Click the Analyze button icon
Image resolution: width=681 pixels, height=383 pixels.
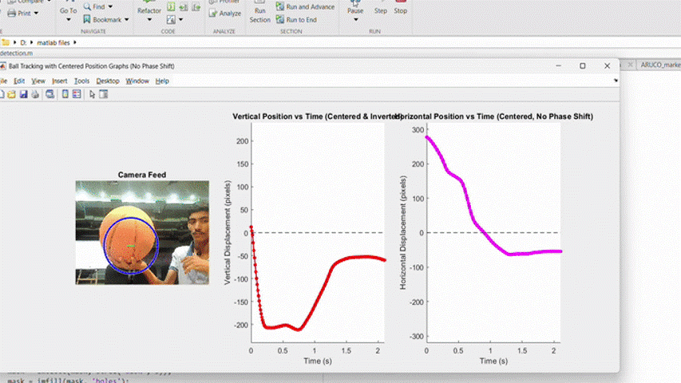pyautogui.click(x=224, y=13)
